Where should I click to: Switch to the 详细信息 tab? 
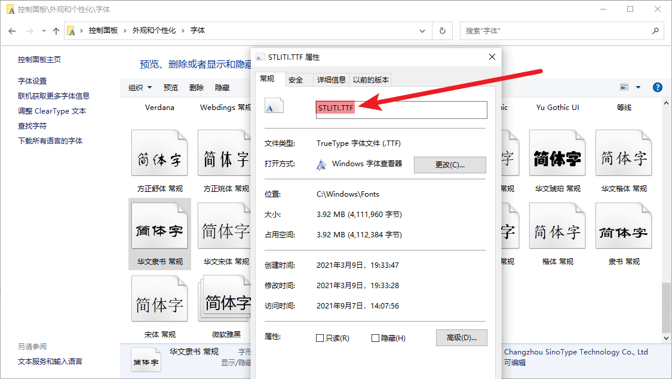coord(331,80)
